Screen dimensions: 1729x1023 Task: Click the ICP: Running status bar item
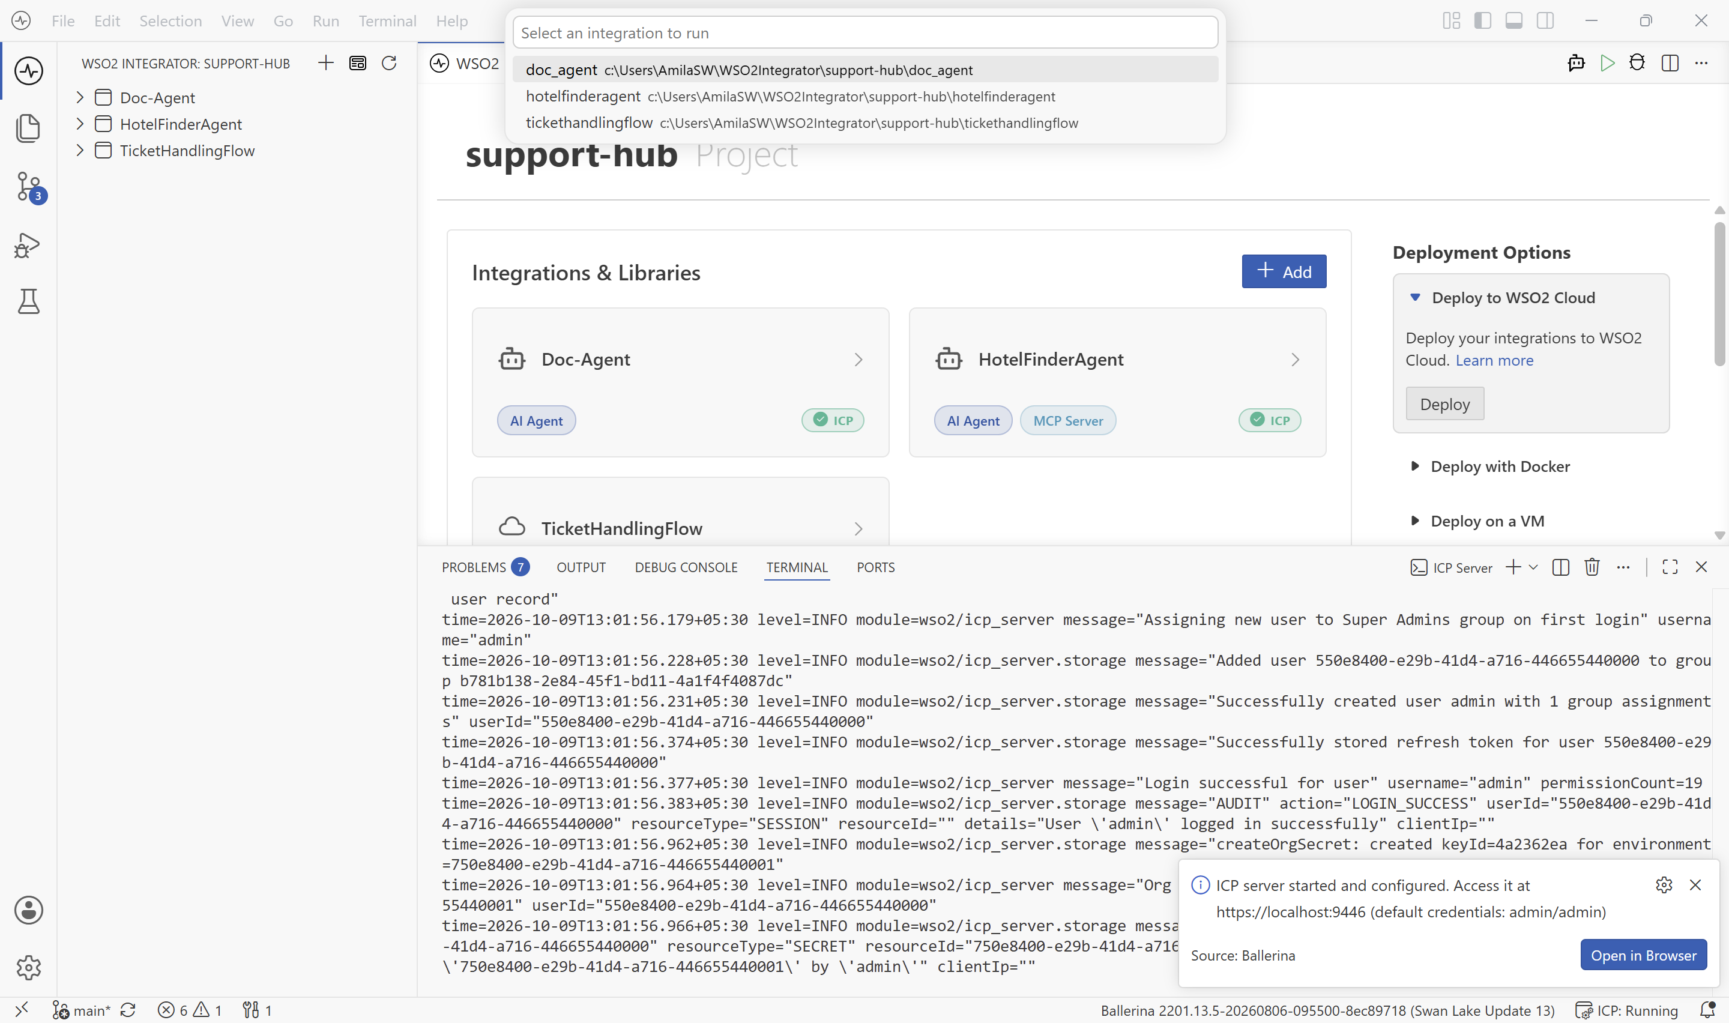click(1627, 1010)
